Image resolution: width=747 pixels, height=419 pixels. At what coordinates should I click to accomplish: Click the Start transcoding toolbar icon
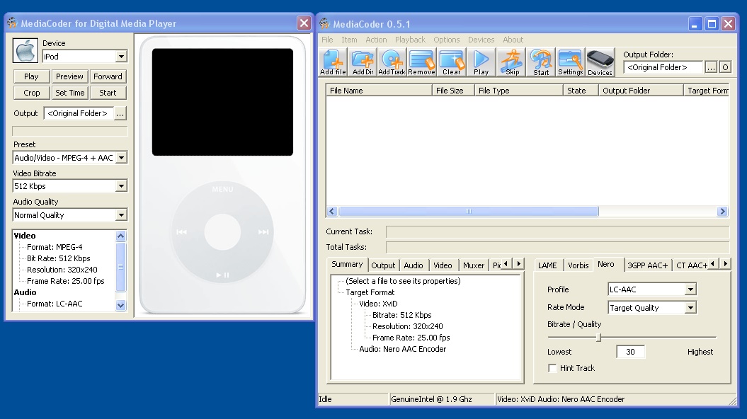541,62
